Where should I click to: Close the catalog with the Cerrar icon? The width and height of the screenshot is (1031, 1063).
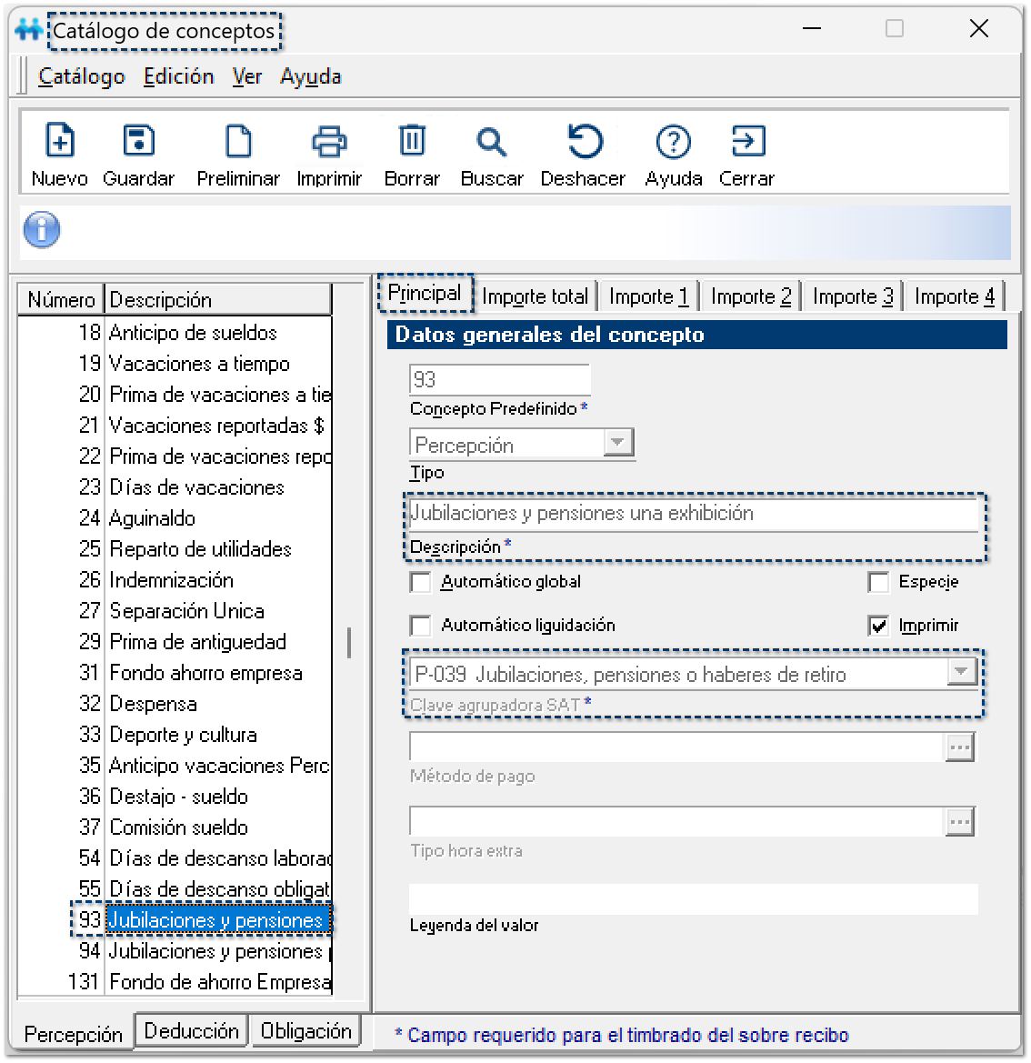(x=746, y=142)
